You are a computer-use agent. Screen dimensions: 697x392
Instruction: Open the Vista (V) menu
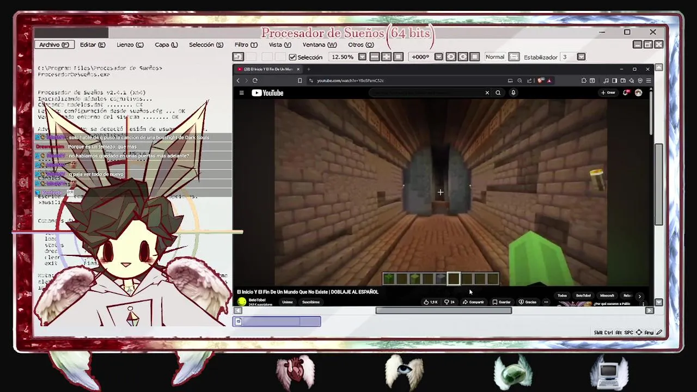pos(280,45)
